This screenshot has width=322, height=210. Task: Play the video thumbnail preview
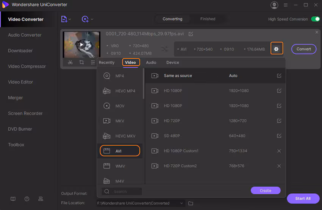[81, 45]
